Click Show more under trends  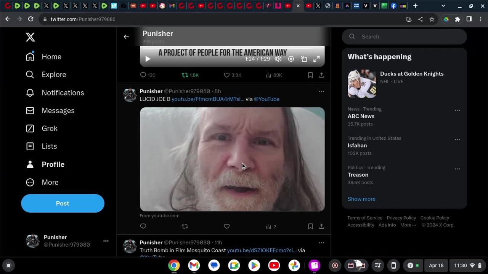361,199
